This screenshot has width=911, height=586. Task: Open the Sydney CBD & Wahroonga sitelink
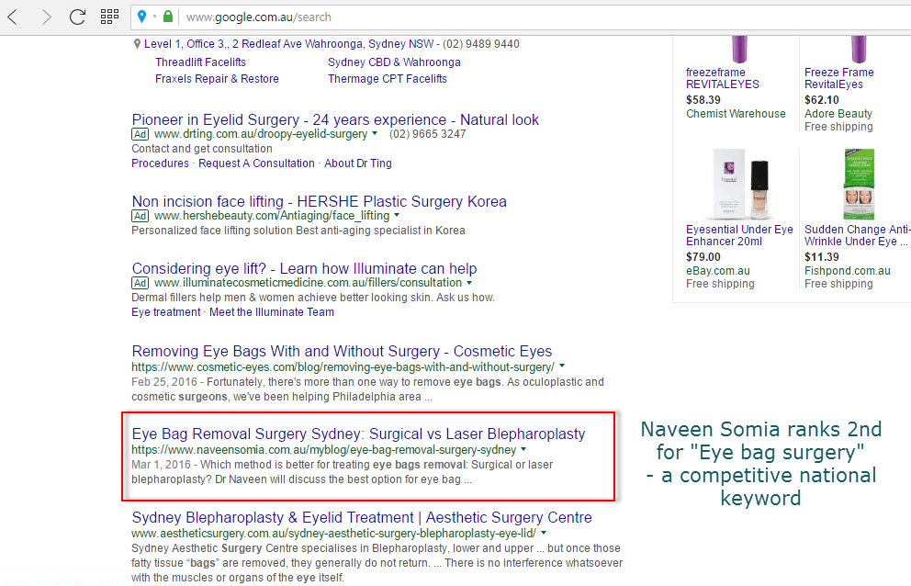click(x=394, y=62)
